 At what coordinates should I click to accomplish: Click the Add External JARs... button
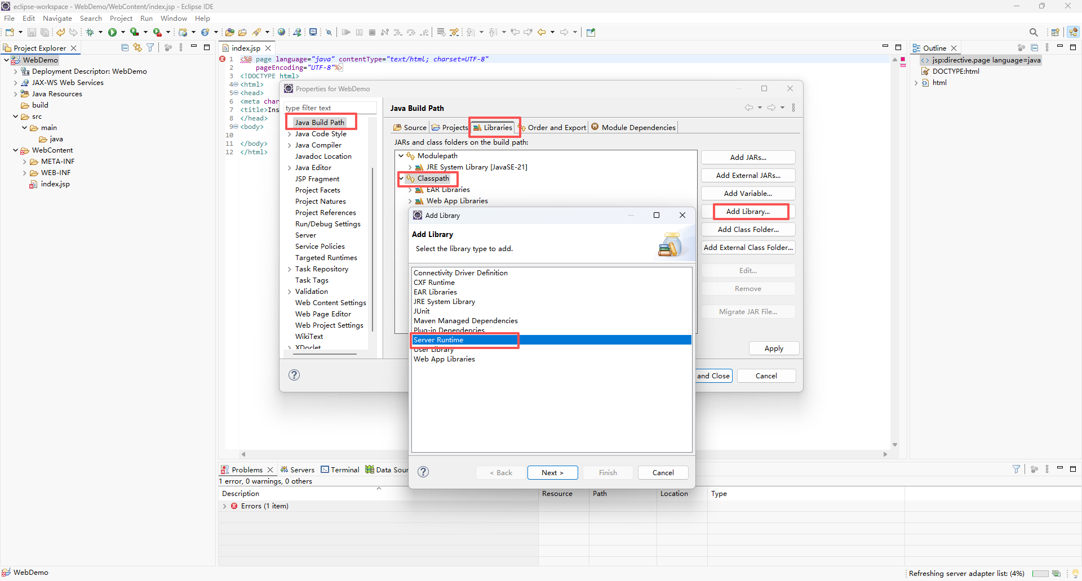(748, 176)
